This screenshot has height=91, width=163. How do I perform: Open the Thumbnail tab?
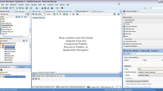pos(21,67)
